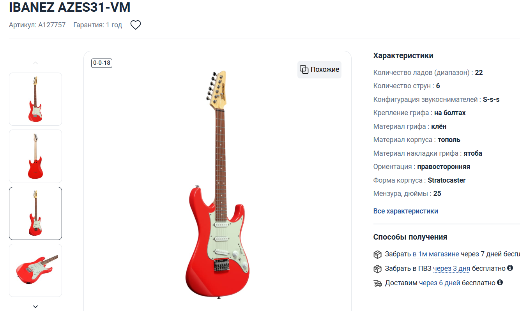Select the angled lying guitar thumbnail
The height and width of the screenshot is (311, 520).
click(35, 270)
